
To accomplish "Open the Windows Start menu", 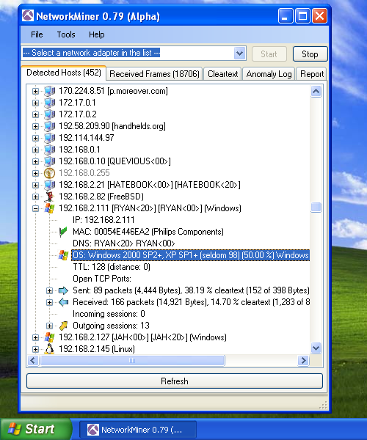I will tap(36, 429).
